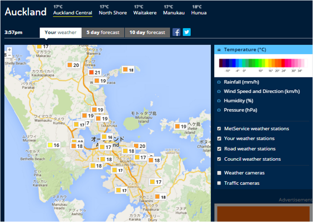Open the North Shore location link
This screenshot has width=313, height=222.
[113, 13]
